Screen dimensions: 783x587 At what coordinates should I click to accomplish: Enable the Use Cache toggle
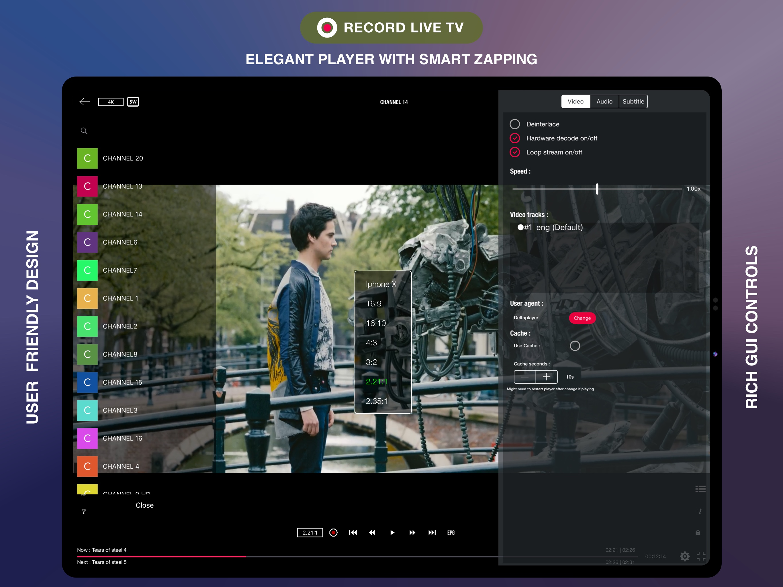(575, 346)
